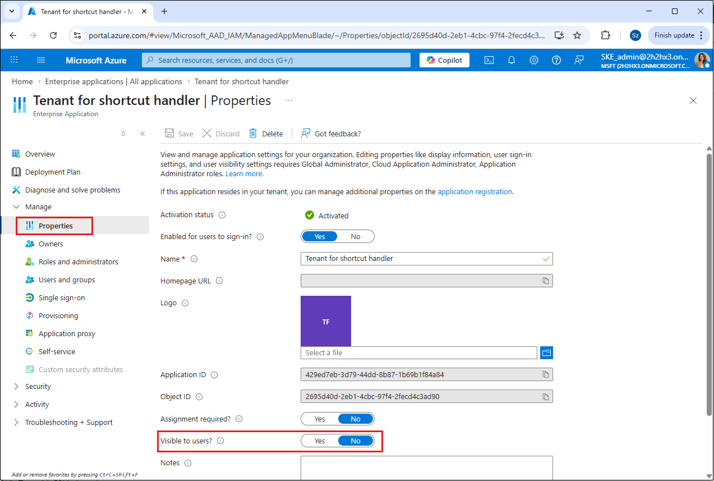
Task: Set Enabled for users to sign-in to No
Action: (x=356, y=236)
